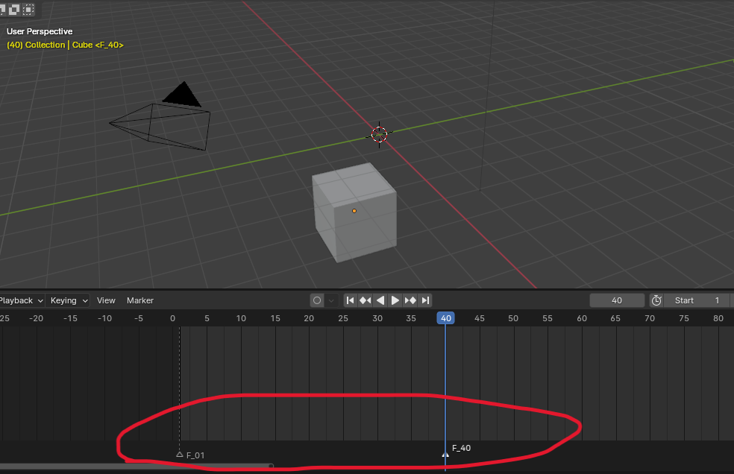Jump to the previous keyframe
This screenshot has width=734, height=474.
(x=365, y=300)
